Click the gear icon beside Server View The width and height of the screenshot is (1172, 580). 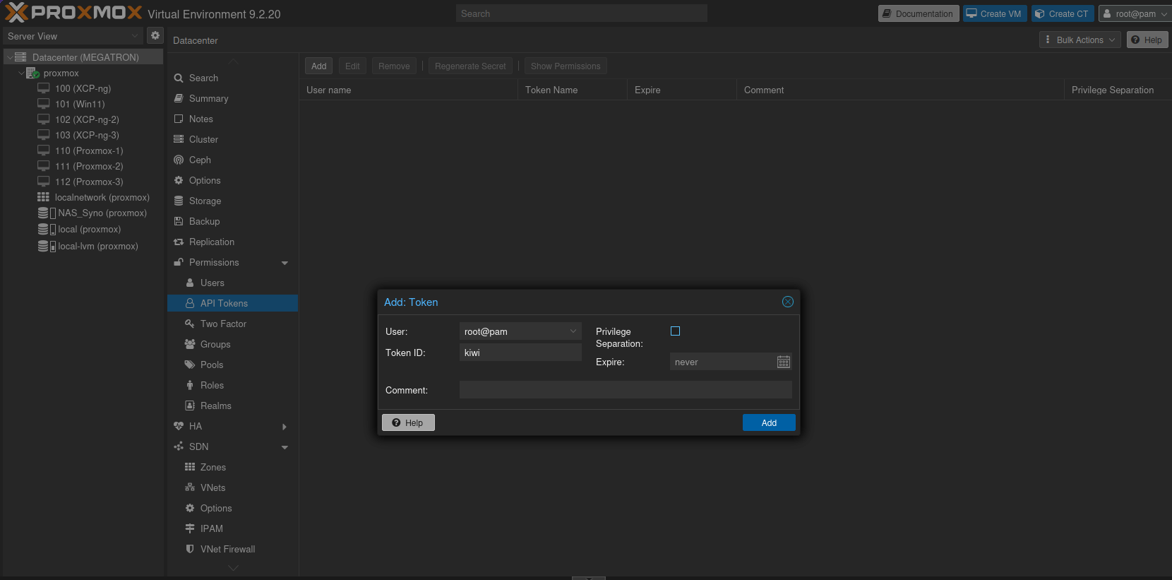[x=155, y=35]
